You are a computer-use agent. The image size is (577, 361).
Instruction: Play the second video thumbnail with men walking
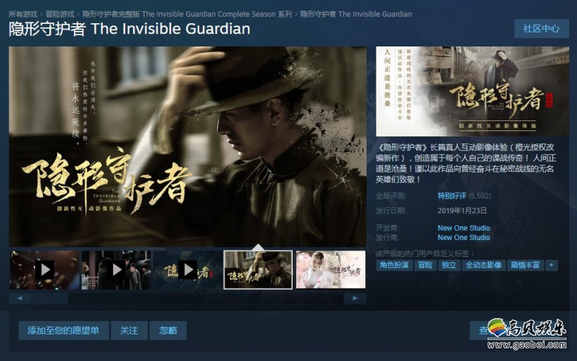click(x=116, y=270)
